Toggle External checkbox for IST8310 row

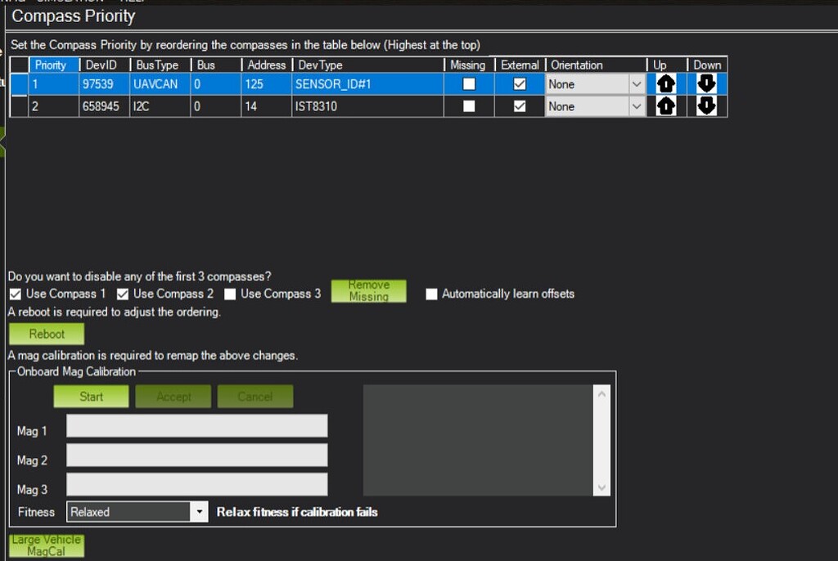pos(520,106)
